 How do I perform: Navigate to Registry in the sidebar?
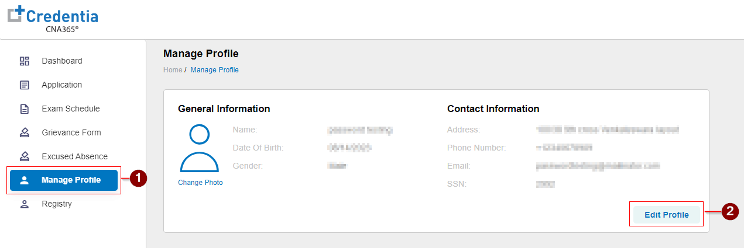click(57, 204)
